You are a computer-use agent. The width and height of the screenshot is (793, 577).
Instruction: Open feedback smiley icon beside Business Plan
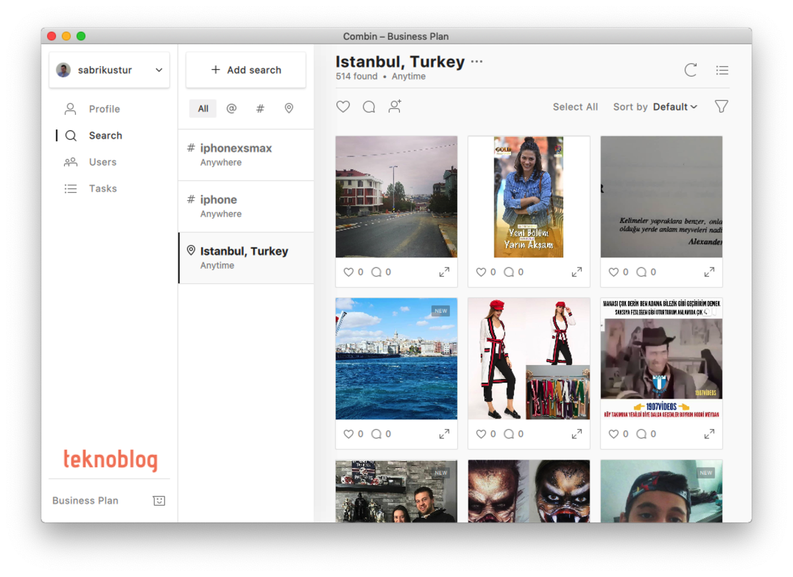(x=159, y=500)
